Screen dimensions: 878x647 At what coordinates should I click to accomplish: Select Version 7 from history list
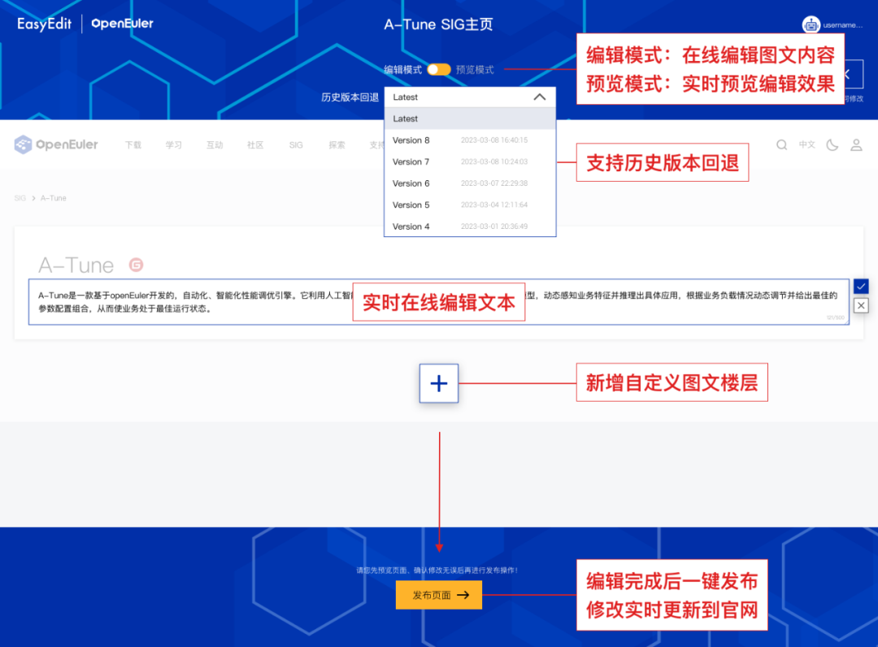470,162
